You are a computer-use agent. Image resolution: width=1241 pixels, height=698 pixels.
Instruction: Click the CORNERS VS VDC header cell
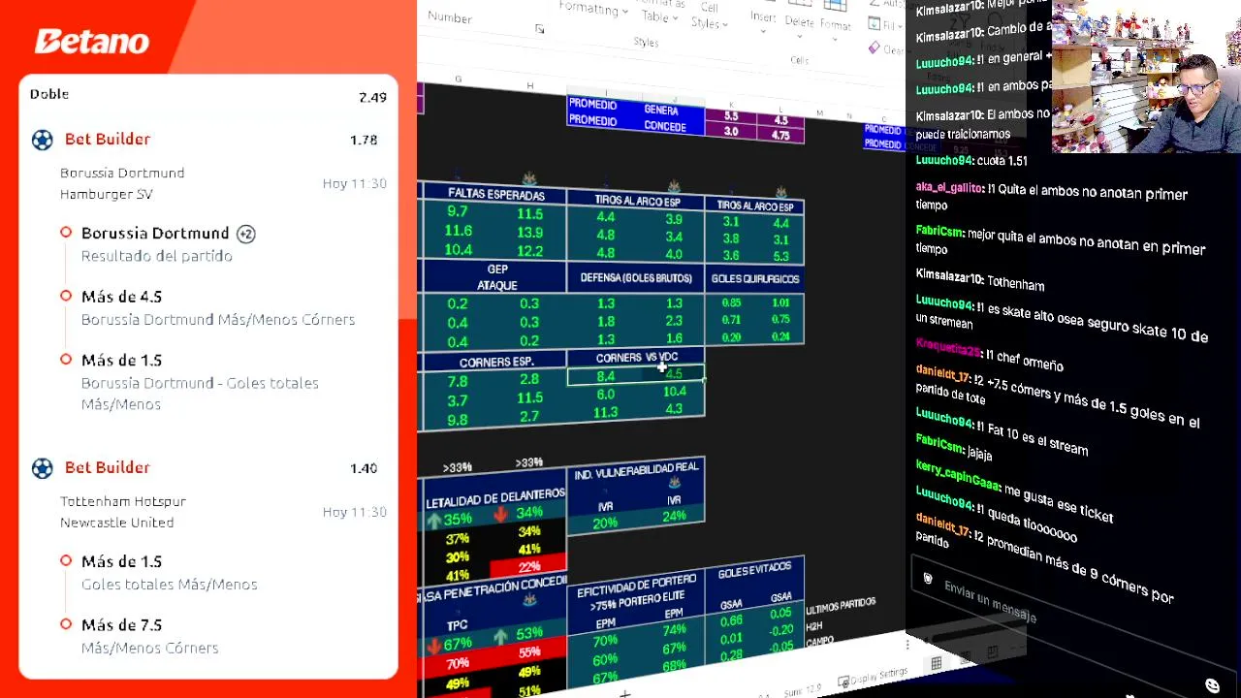pyautogui.click(x=636, y=358)
